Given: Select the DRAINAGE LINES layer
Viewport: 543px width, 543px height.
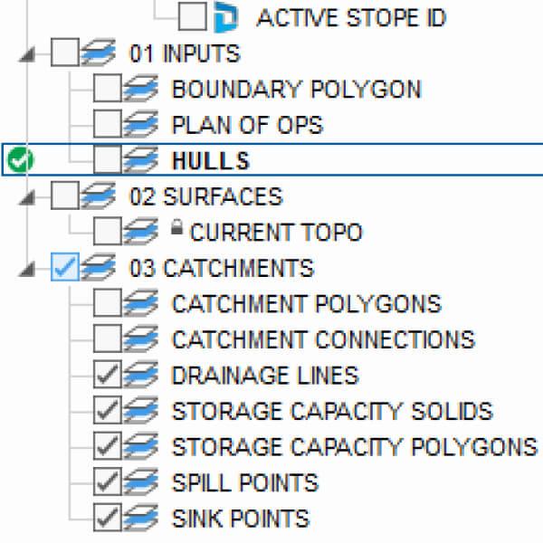Looking at the screenshot, I should 265,376.
